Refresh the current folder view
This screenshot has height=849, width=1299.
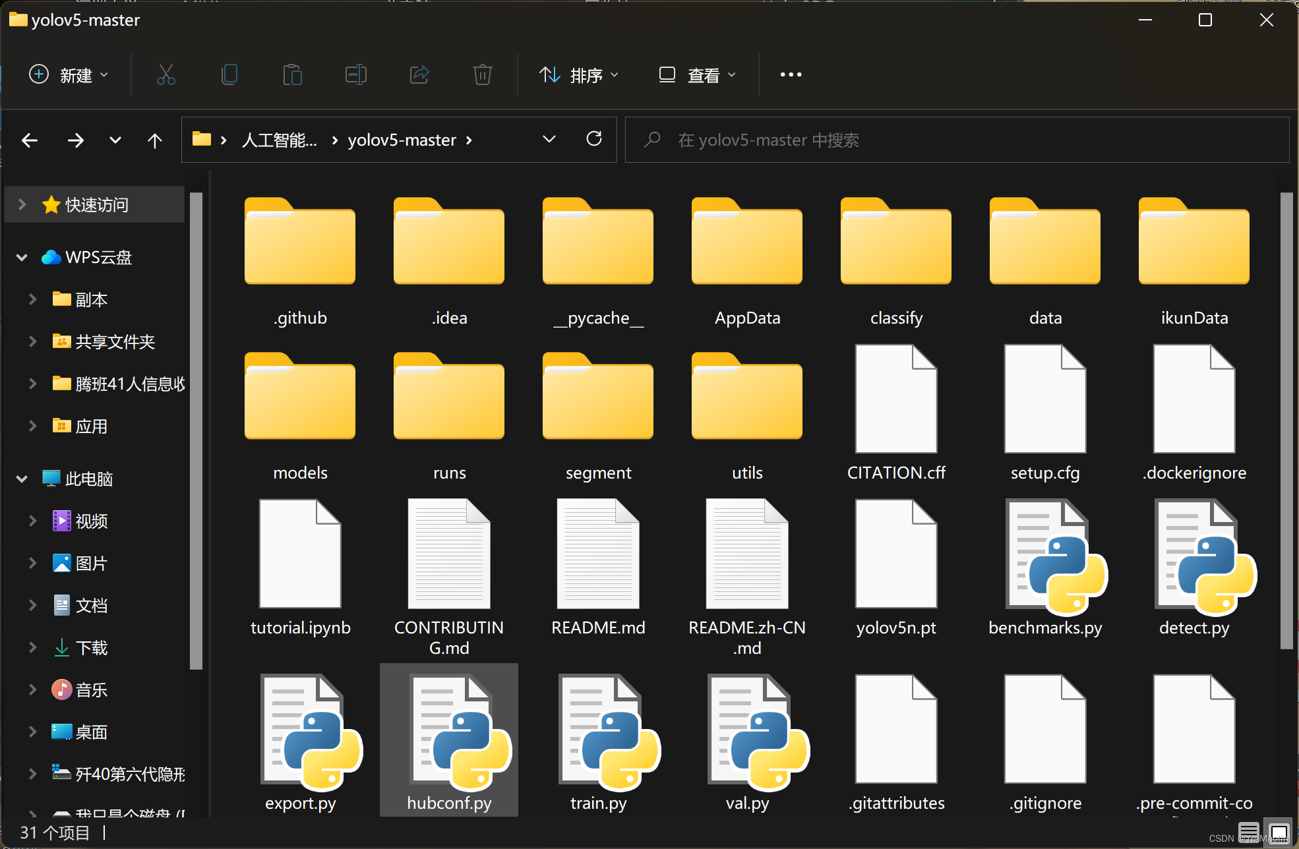point(593,139)
